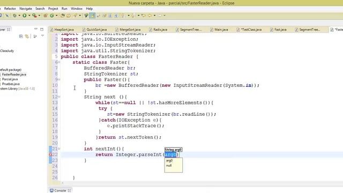Open the Previous Annotation dropdown arrow

coord(138,16)
